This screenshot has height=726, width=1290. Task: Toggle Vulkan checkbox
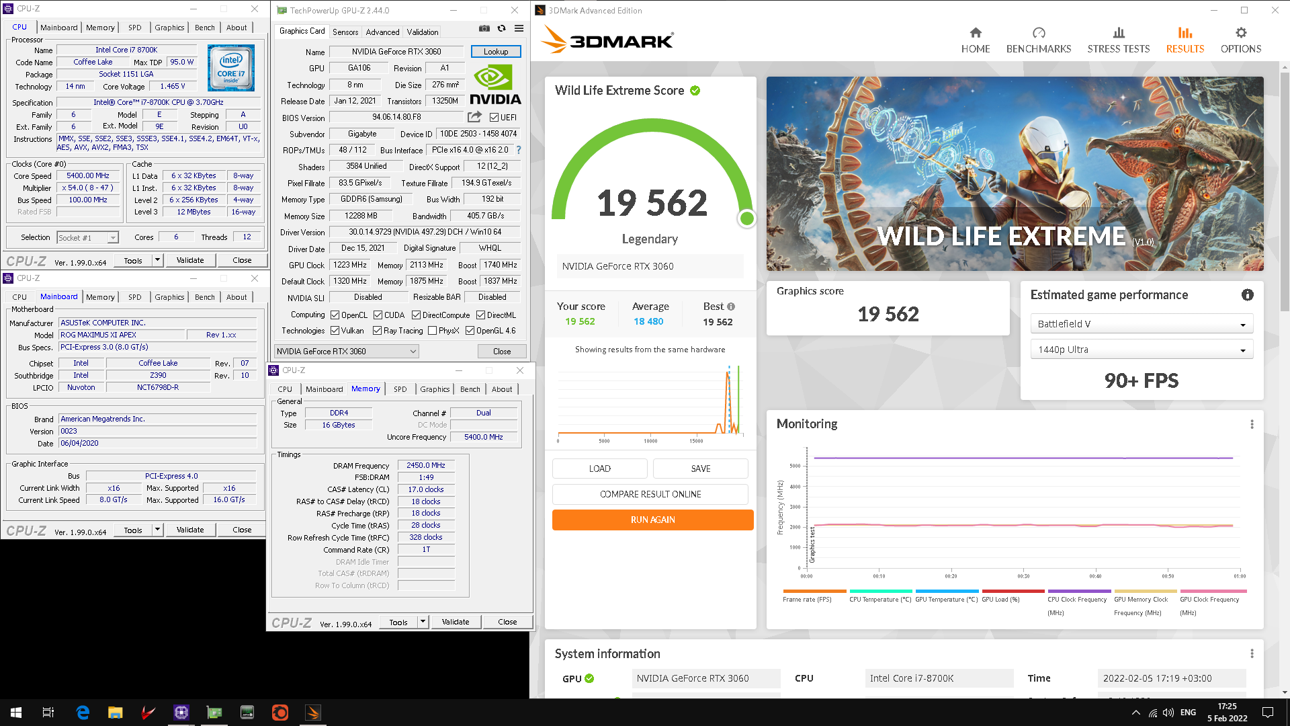335,331
